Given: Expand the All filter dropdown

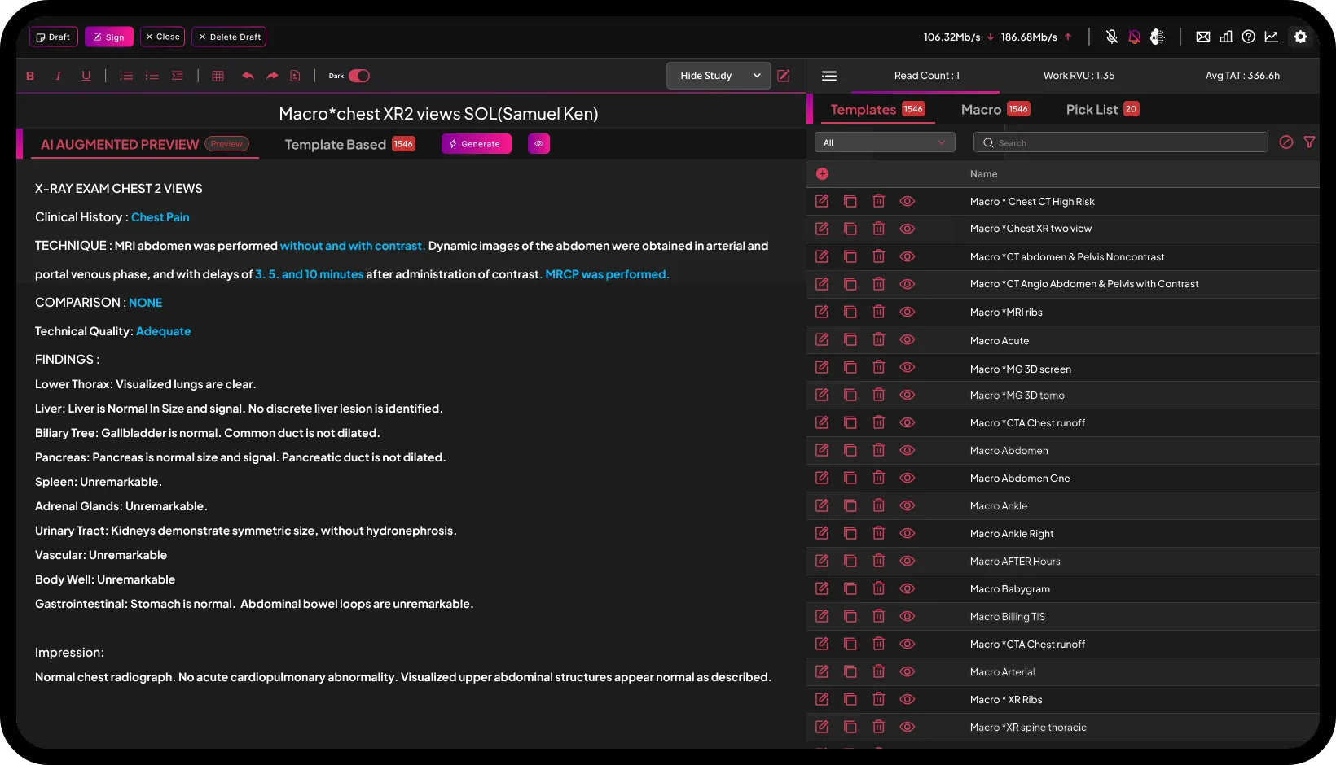Looking at the screenshot, I should point(885,142).
